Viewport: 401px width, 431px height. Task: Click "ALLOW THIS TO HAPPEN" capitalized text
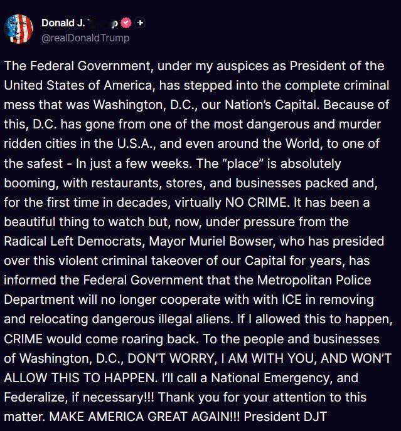coord(80,378)
